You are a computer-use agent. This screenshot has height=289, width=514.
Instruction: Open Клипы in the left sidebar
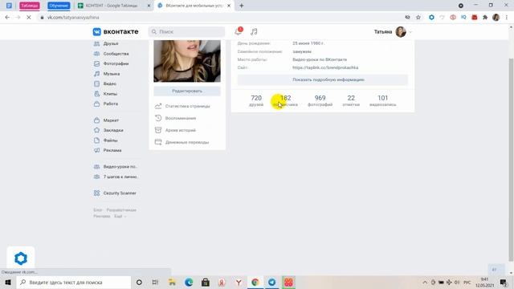105,94
